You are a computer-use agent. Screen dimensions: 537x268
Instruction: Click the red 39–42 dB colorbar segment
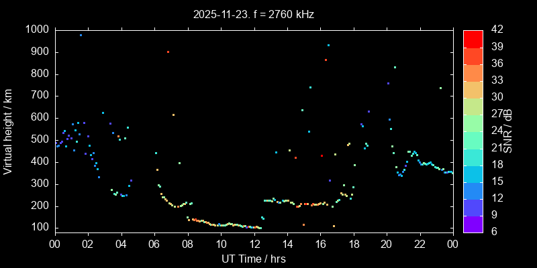point(473,39)
